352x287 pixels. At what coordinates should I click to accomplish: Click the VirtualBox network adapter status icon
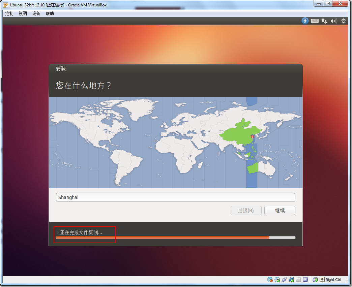pyautogui.click(x=291, y=280)
